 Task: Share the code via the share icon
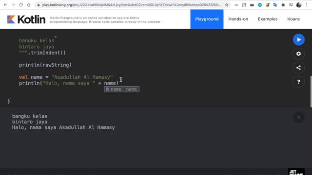(299, 68)
